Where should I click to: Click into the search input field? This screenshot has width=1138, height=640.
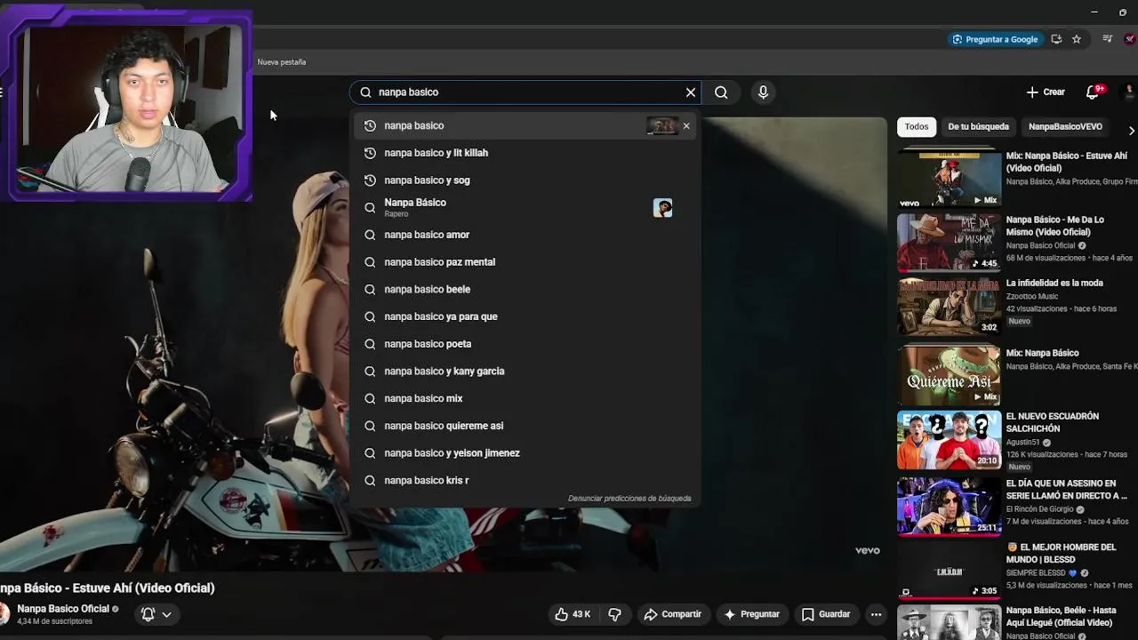tap(525, 92)
